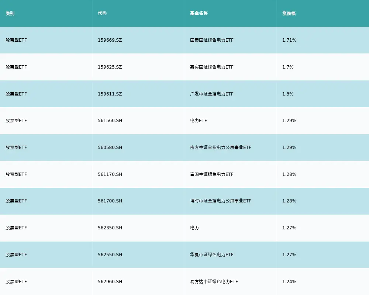Viewport: 369px width, 295px height.
Task: Click 股票型ETF in the 562350.SH row
Action: click(x=16, y=228)
